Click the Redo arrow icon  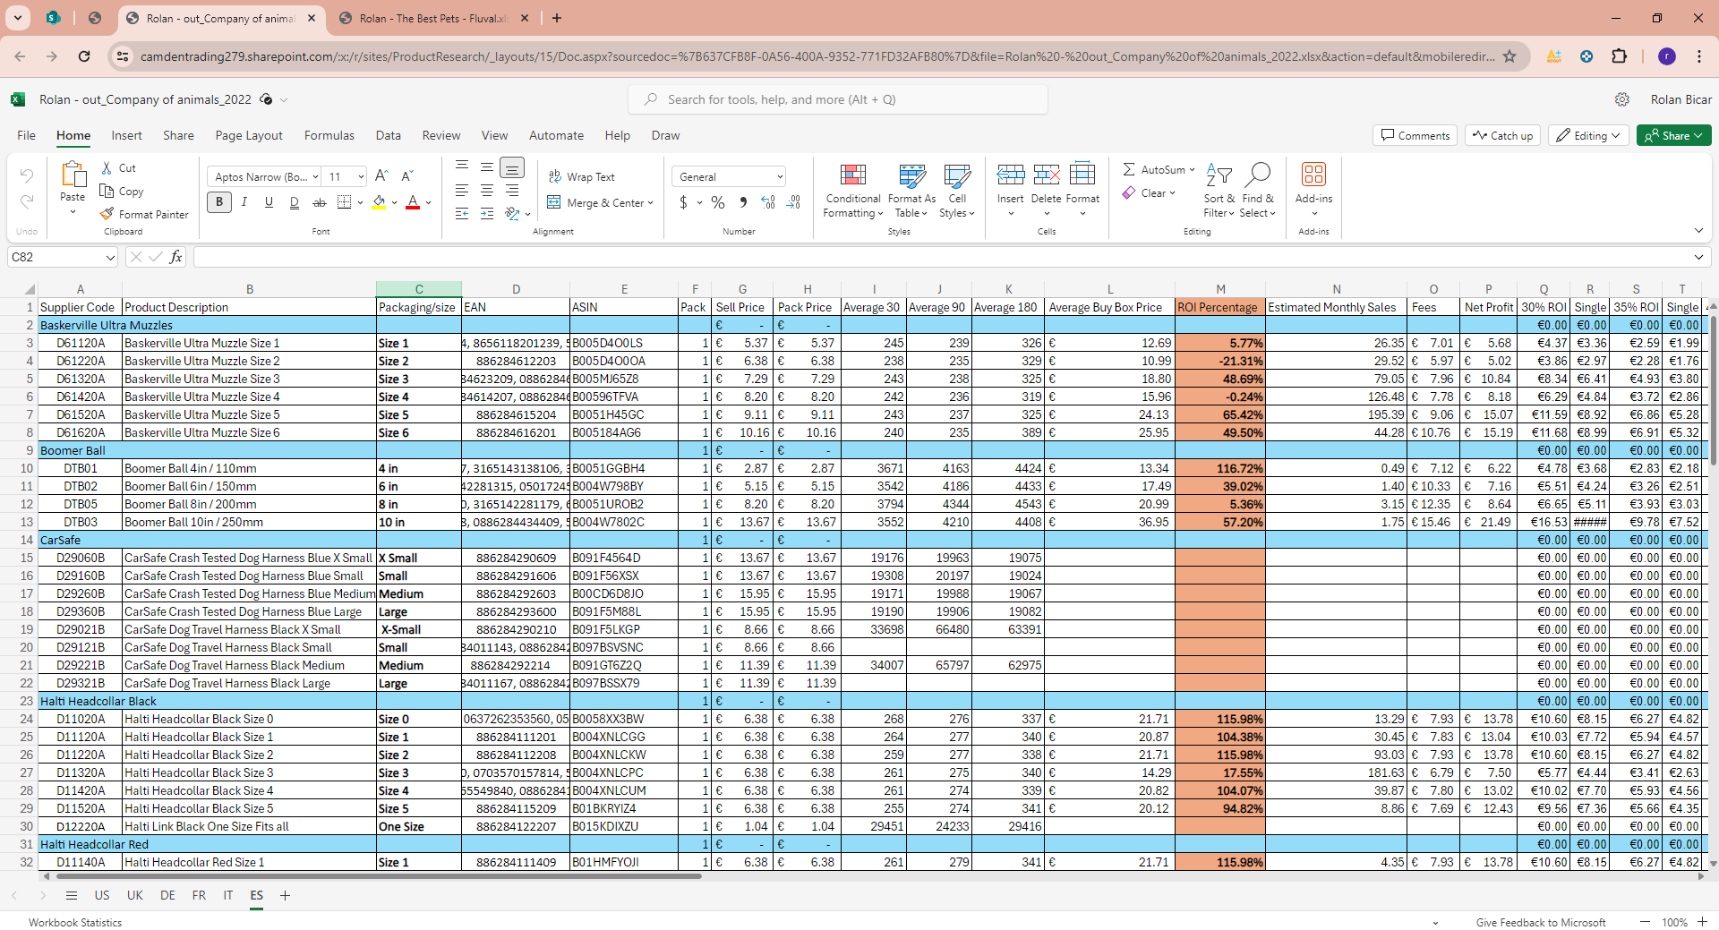[27, 201]
